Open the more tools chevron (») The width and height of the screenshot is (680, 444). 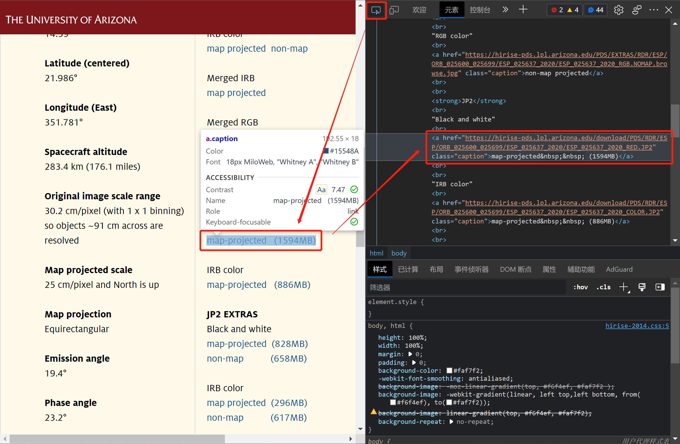[505, 9]
